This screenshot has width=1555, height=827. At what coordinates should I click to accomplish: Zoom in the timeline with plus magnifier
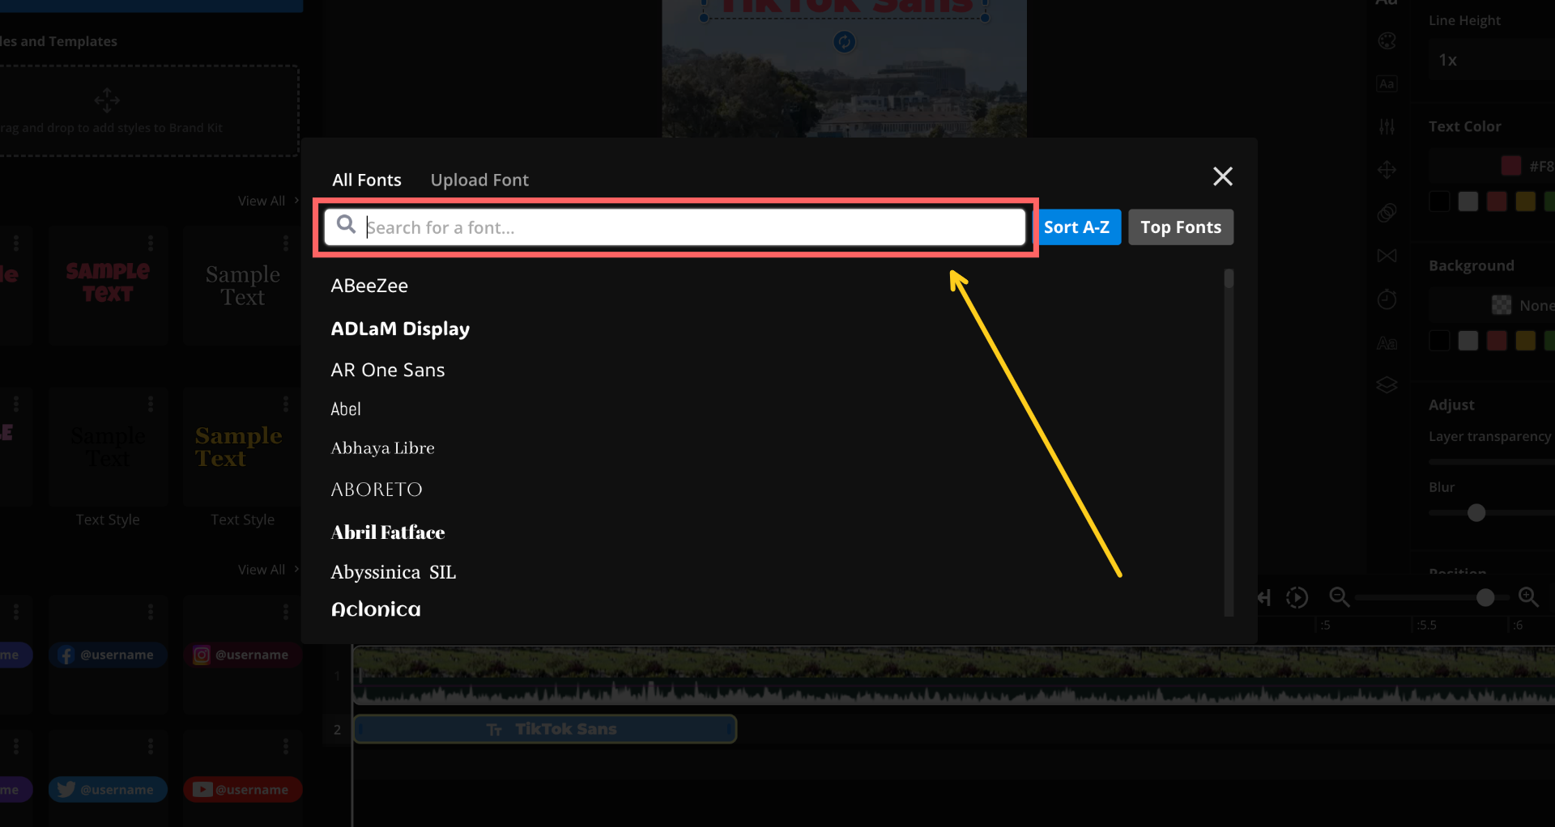pos(1529,597)
